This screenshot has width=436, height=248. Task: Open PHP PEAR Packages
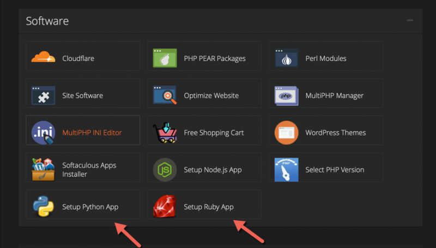click(215, 59)
